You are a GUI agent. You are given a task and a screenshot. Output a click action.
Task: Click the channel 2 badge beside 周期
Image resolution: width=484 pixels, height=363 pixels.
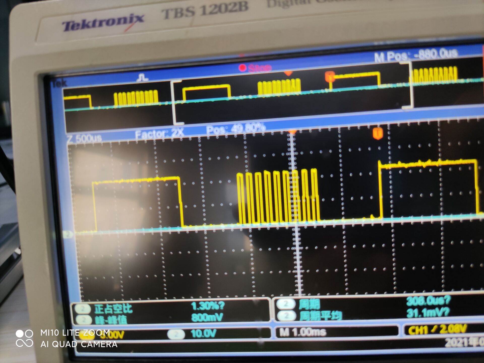point(286,304)
